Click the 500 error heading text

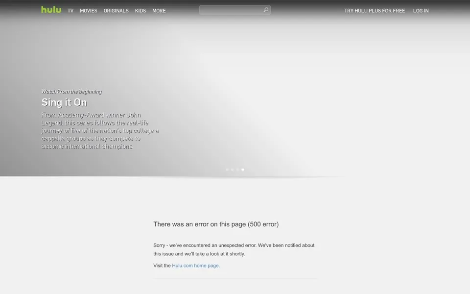[x=216, y=224]
